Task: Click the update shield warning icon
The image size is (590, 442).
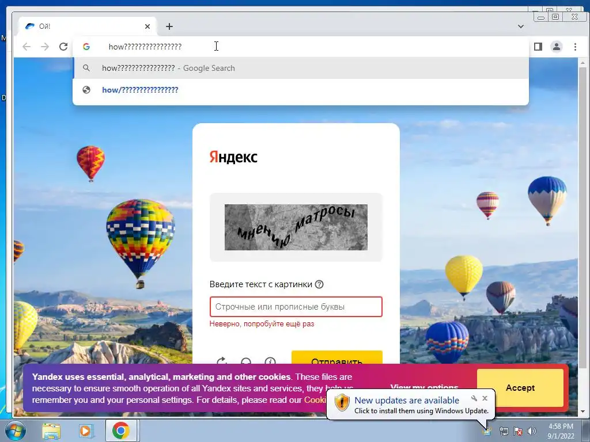Action: pyautogui.click(x=342, y=403)
